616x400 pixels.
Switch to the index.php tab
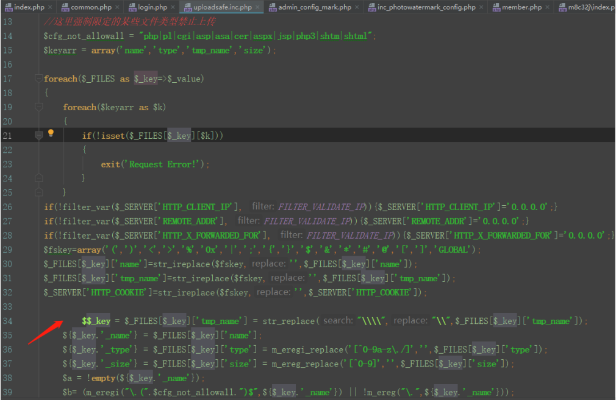pos(29,7)
